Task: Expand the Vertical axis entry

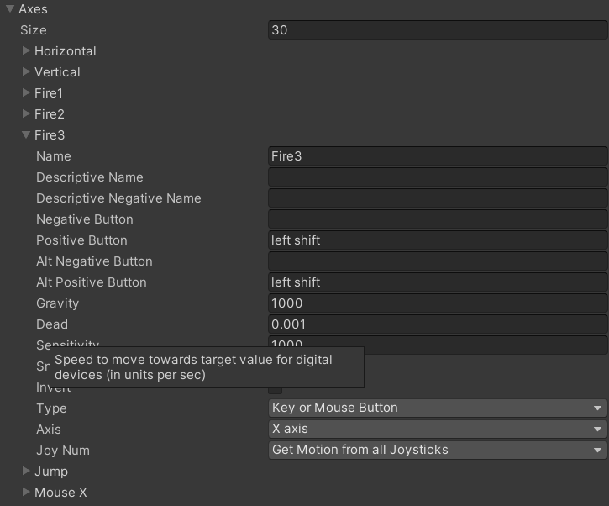Action: coord(26,71)
